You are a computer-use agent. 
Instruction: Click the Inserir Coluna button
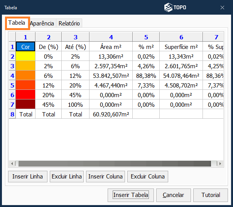pyautogui.click(x=105, y=177)
